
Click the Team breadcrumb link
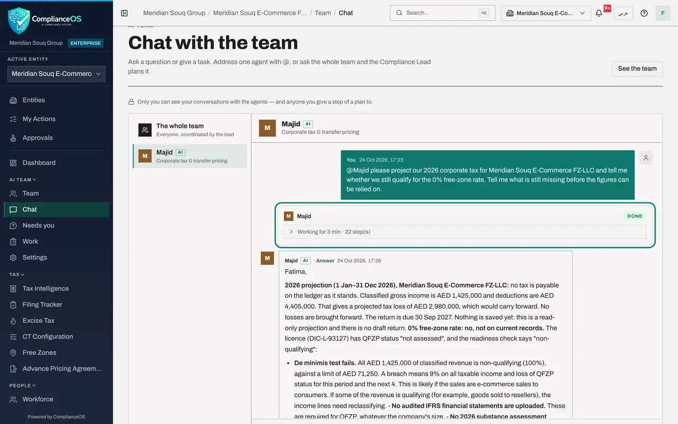click(x=323, y=13)
